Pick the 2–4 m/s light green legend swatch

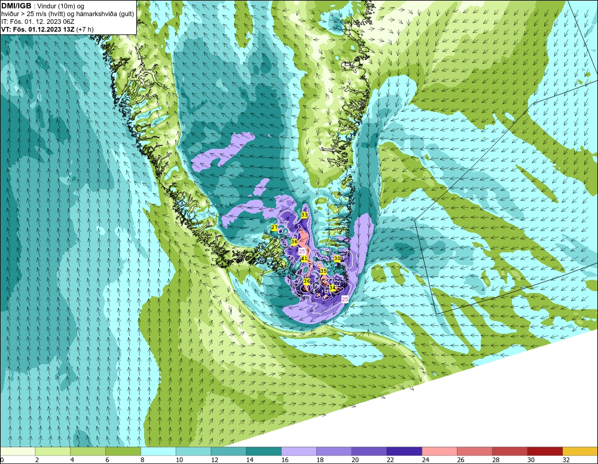click(x=53, y=451)
